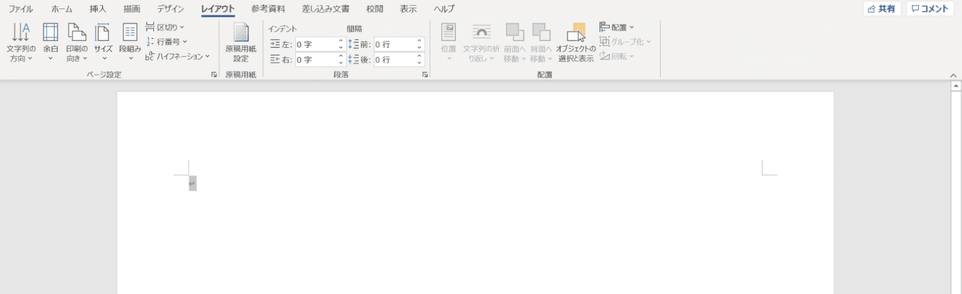Decrease the left indent with down arrow
Viewport: 962px width, 294px height.
pyautogui.click(x=341, y=47)
